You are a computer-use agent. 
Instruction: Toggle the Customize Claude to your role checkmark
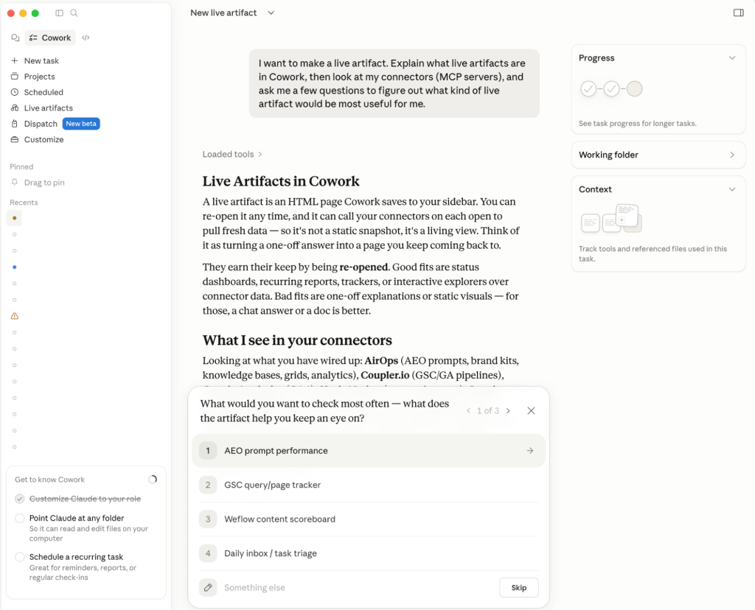click(x=20, y=499)
